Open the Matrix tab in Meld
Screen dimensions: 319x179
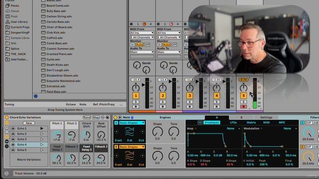tap(251, 123)
